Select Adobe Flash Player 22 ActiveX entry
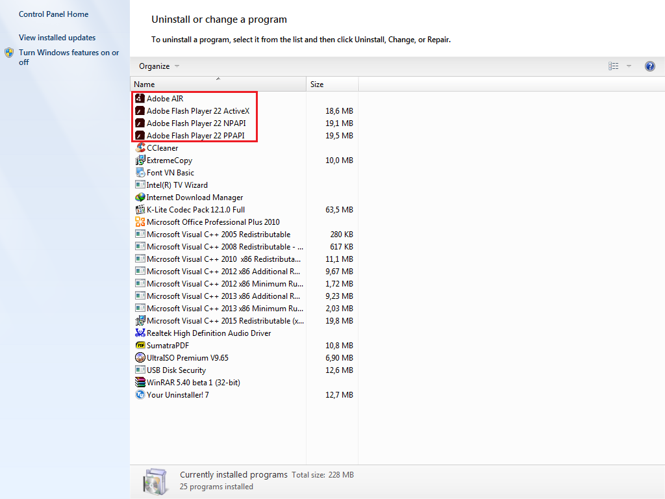This screenshot has height=499, width=665. [x=198, y=110]
